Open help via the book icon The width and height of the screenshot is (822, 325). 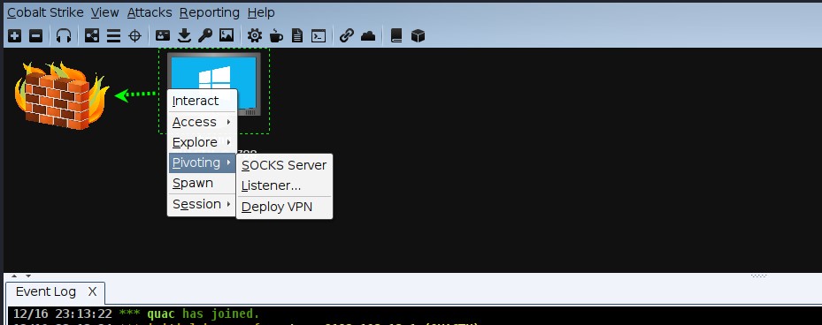pyautogui.click(x=396, y=35)
